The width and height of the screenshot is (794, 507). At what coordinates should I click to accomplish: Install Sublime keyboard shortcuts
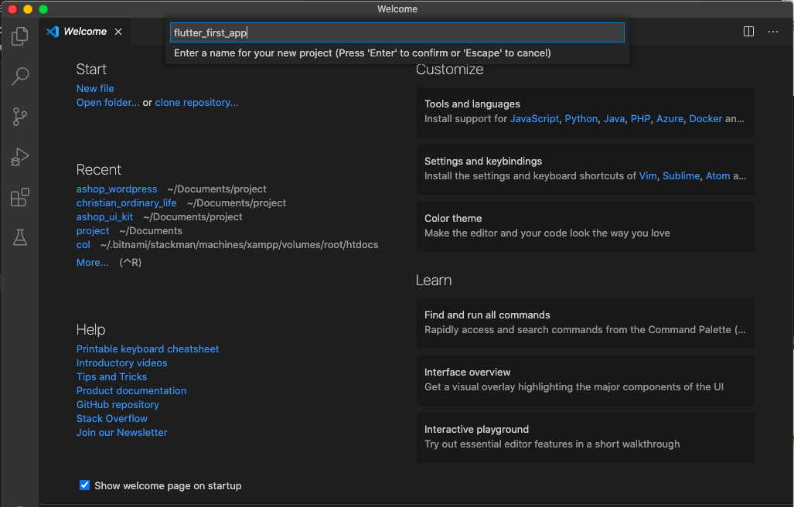click(x=681, y=175)
